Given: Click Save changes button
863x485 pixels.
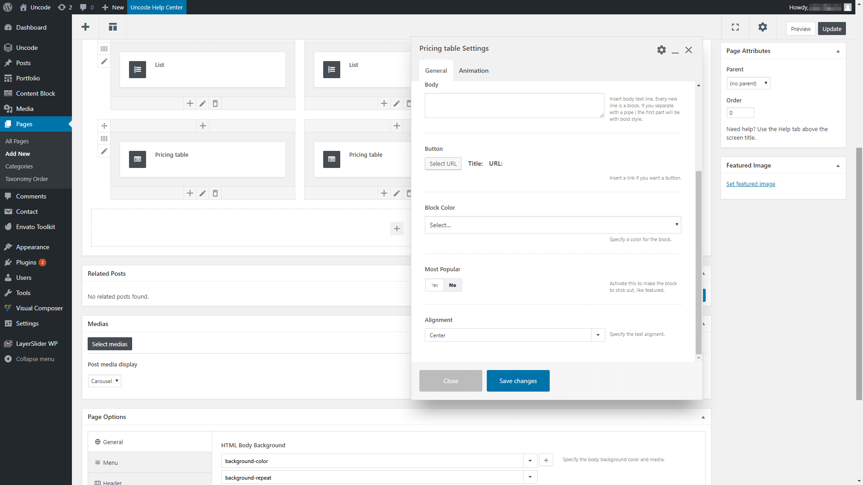Looking at the screenshot, I should coord(519,381).
